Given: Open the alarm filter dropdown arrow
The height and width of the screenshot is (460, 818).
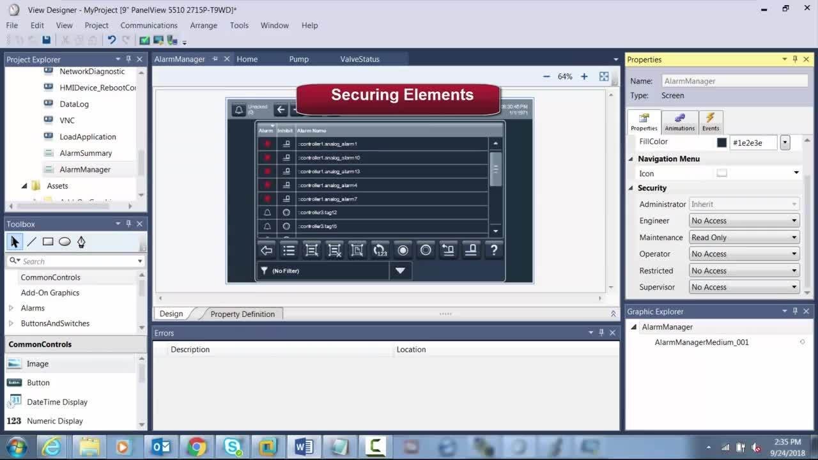Looking at the screenshot, I should tap(400, 271).
